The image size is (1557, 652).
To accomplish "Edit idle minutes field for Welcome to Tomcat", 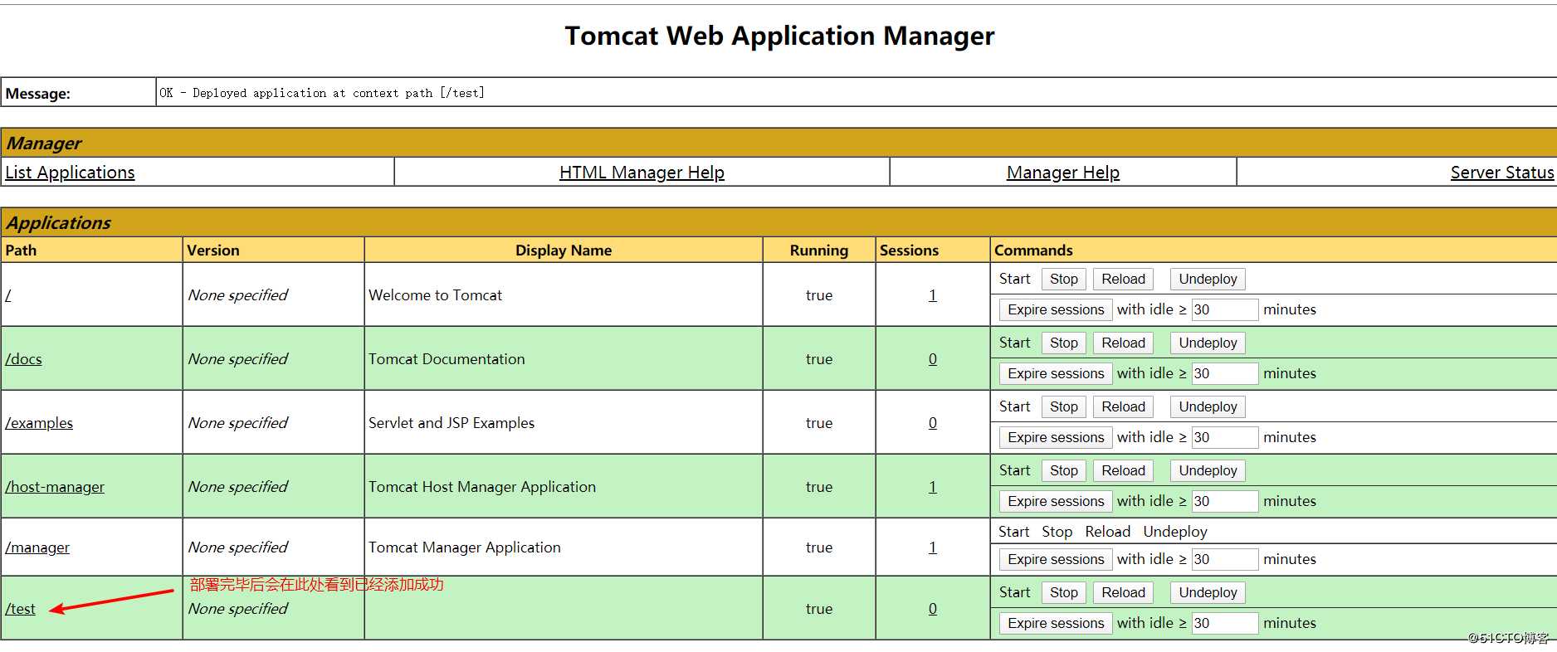I will coord(1225,310).
